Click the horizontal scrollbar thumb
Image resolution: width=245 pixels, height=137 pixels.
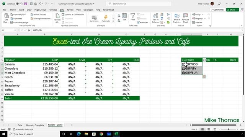tap(214, 125)
